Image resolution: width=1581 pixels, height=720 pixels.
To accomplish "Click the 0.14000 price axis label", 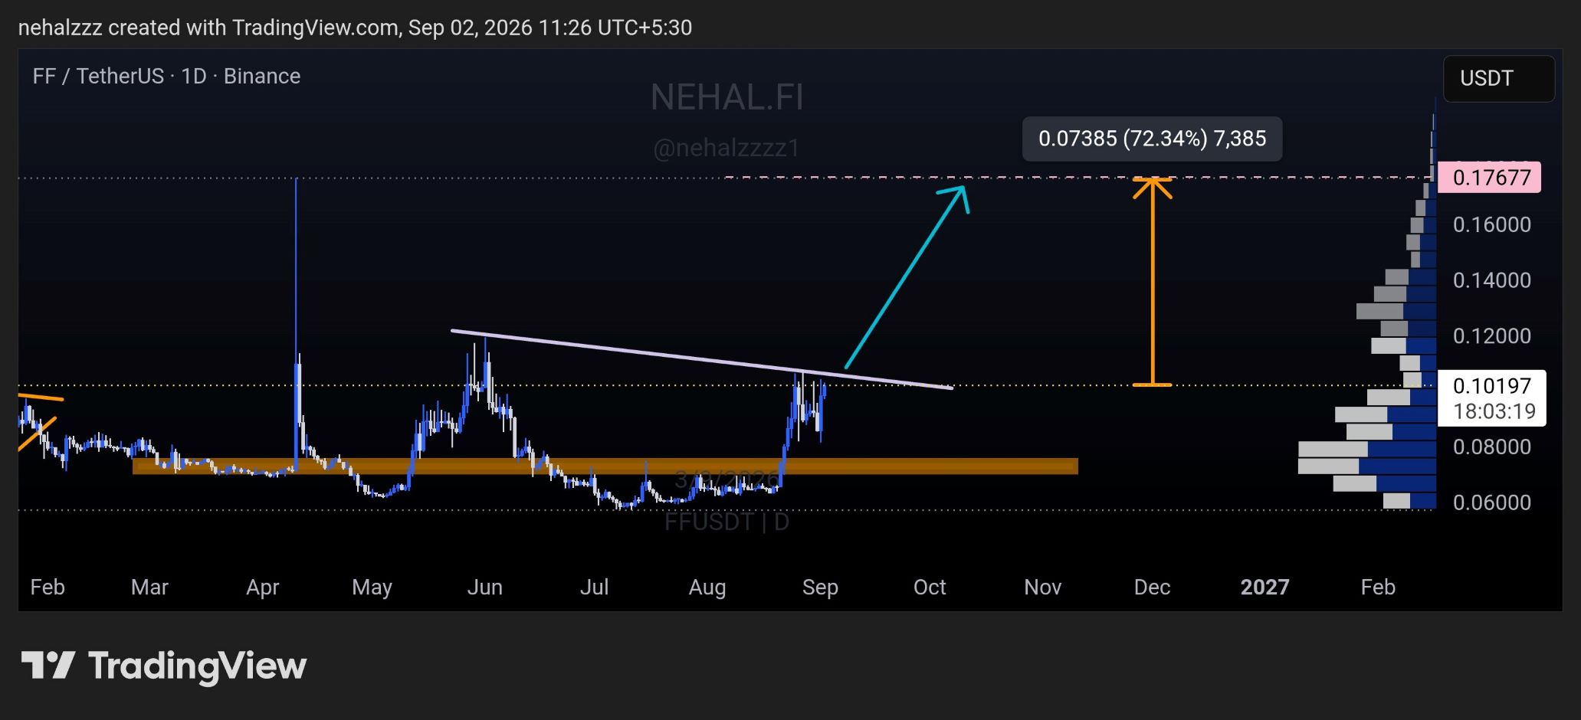I will click(x=1491, y=280).
